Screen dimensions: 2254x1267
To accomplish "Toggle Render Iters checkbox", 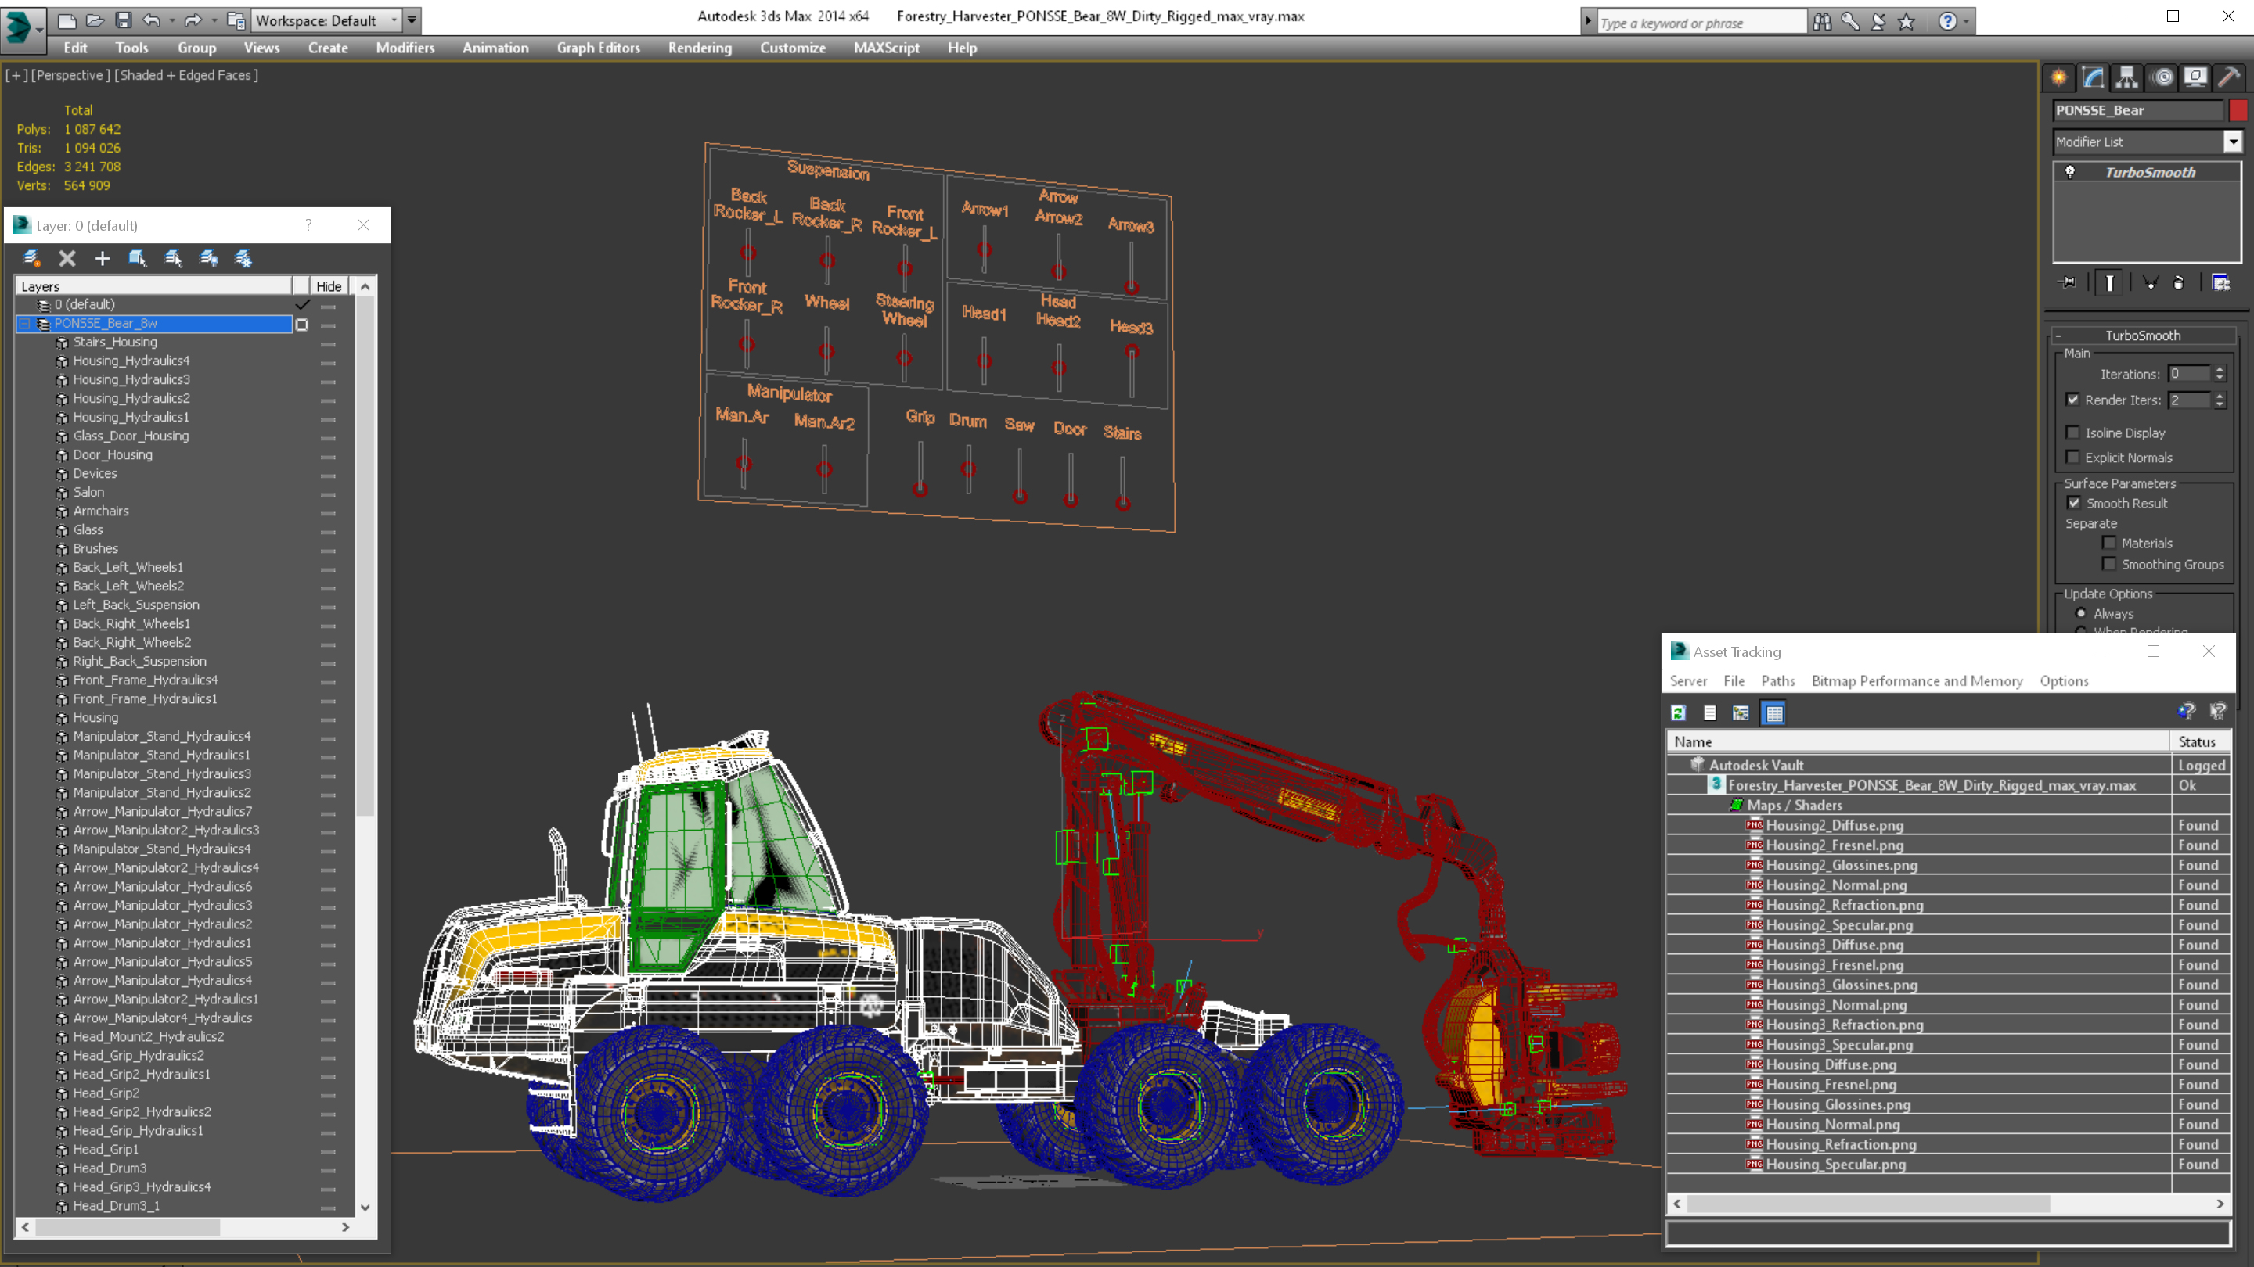I will tap(2073, 400).
